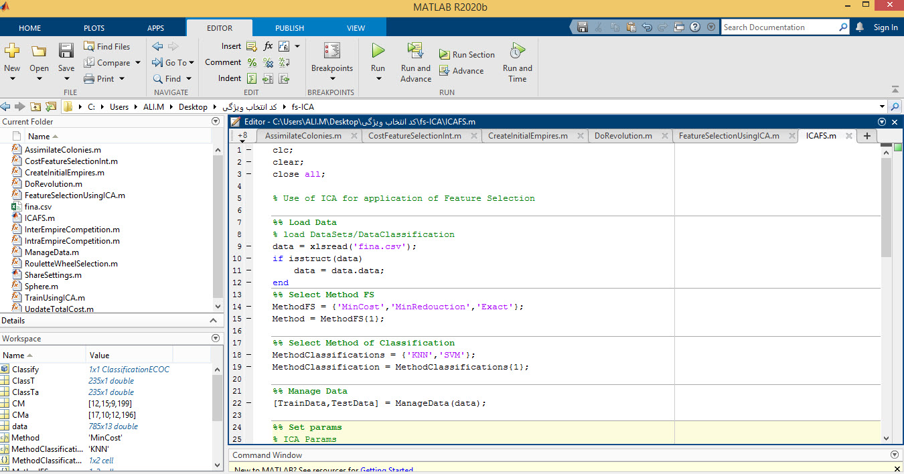Click the green Run play icon

[x=378, y=51]
